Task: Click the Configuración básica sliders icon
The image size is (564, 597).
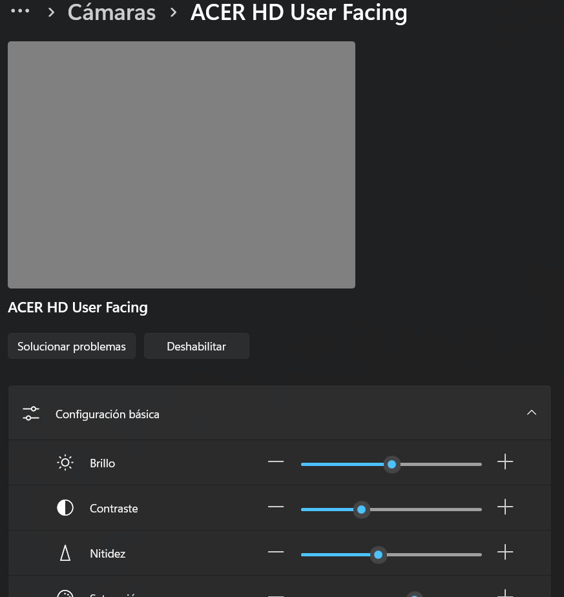Action: click(31, 414)
